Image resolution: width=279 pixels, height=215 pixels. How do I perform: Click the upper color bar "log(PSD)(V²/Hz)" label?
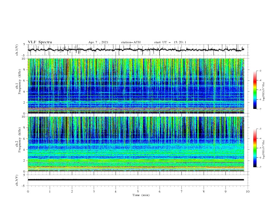click(x=264, y=92)
